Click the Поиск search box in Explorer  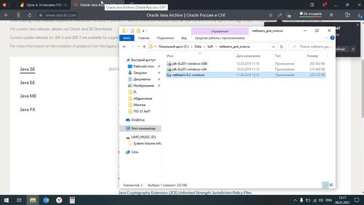click(311, 47)
